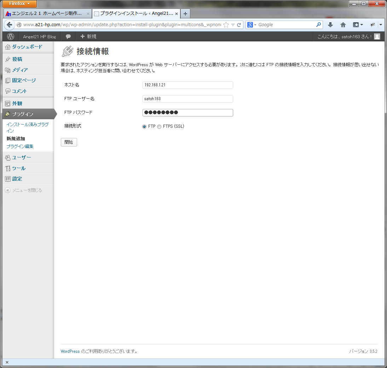Click the 設定 settings icon
Screen dimensions: 387x368
tap(8, 179)
